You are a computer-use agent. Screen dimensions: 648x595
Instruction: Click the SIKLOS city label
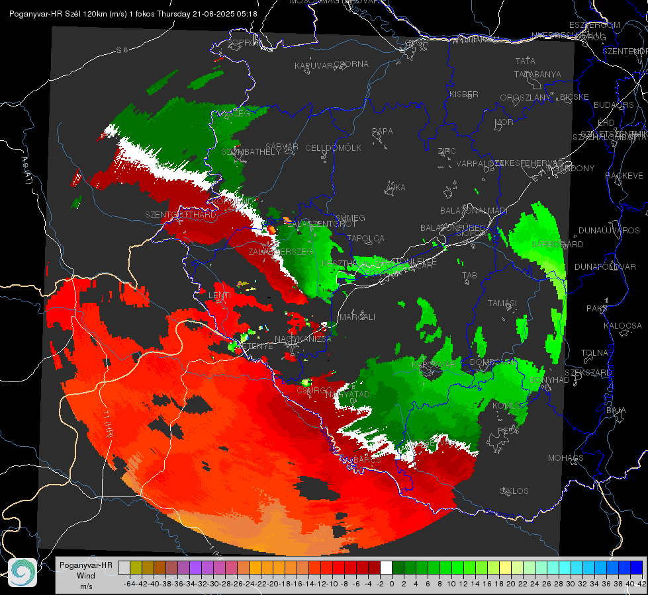514,491
